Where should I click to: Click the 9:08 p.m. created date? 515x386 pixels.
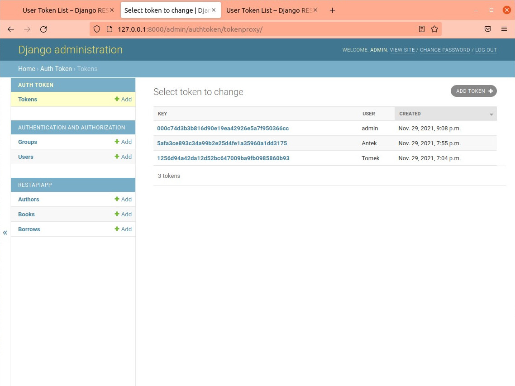pyautogui.click(x=429, y=129)
